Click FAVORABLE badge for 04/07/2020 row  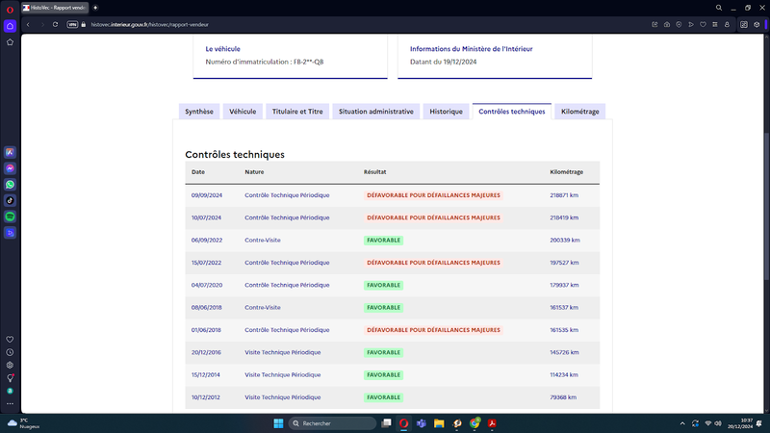tap(383, 285)
